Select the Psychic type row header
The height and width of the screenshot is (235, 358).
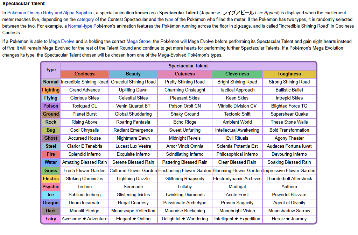(51, 187)
